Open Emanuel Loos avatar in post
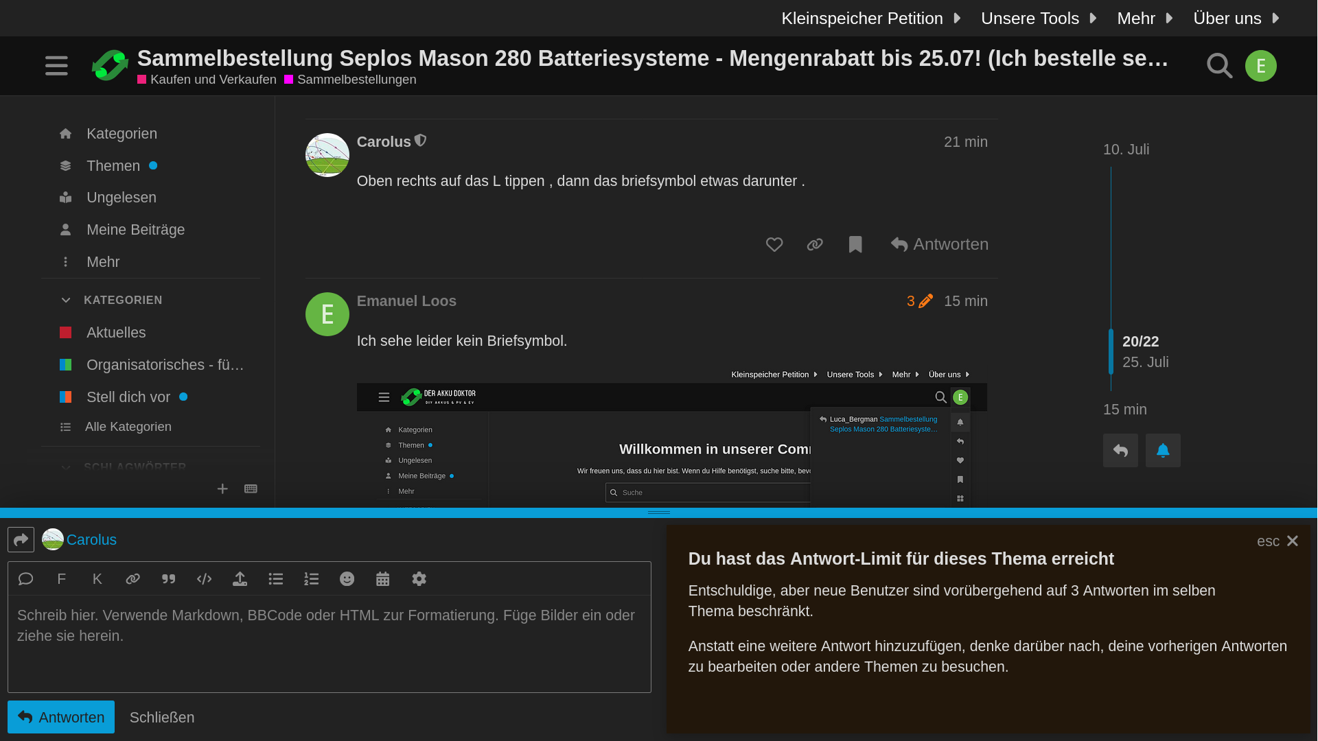The height and width of the screenshot is (741, 1318). click(x=327, y=314)
